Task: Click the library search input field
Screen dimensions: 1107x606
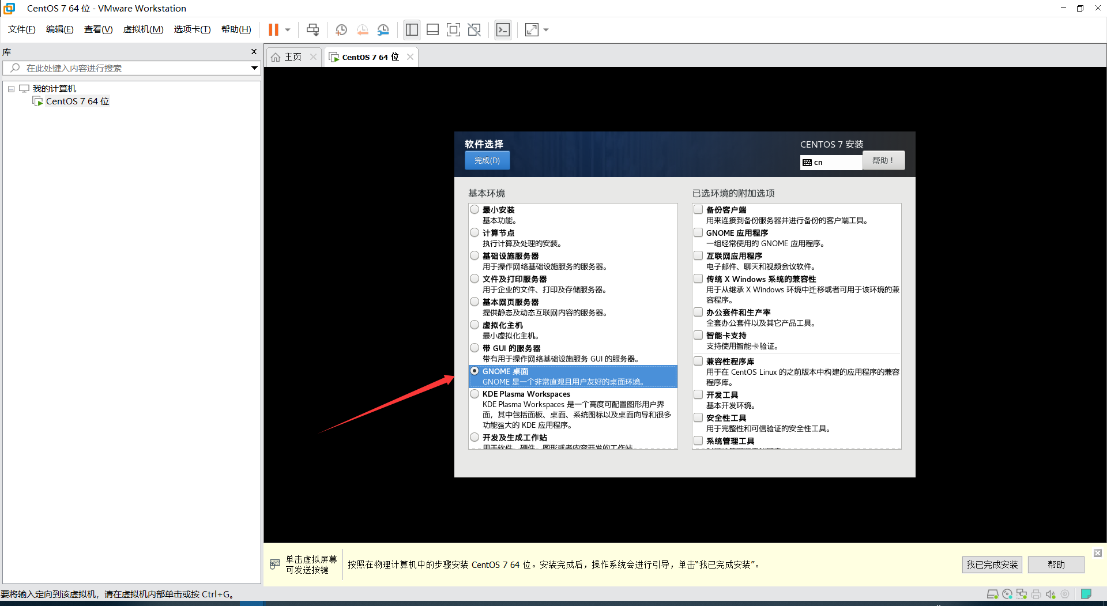Action: (131, 68)
